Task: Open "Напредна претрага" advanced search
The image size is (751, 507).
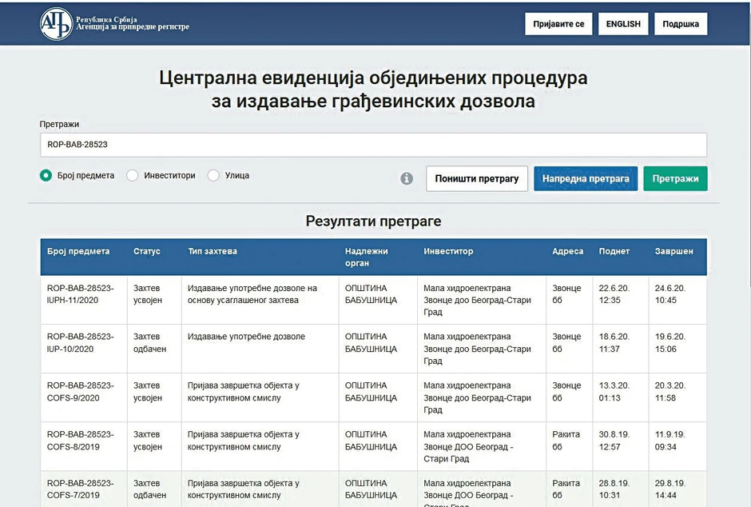Action: (x=586, y=178)
